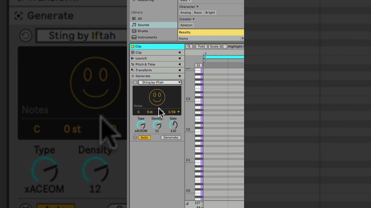Click the smiley face in Sting display
The image size is (371, 208).
point(157,97)
